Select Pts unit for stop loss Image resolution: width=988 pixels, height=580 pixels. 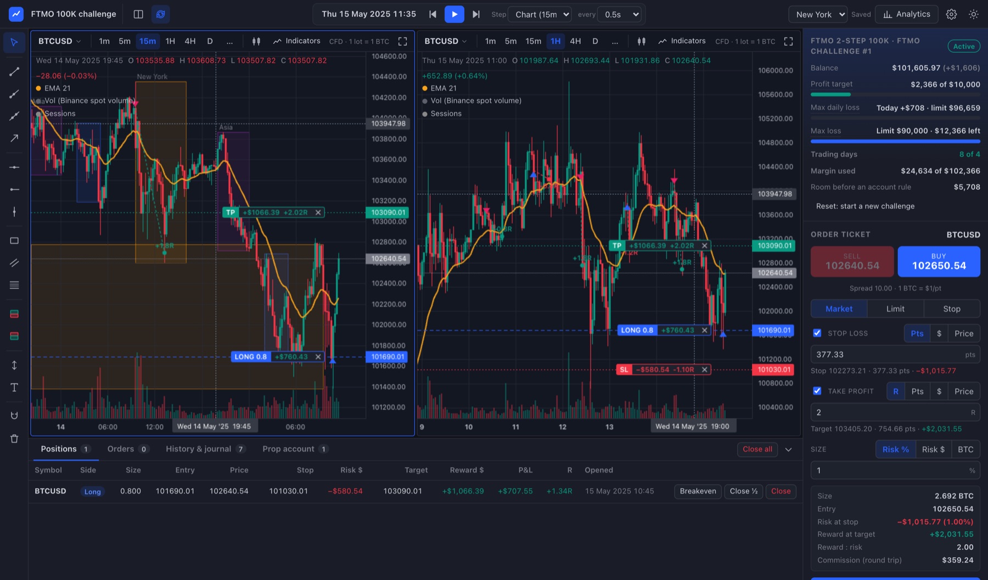tap(917, 333)
